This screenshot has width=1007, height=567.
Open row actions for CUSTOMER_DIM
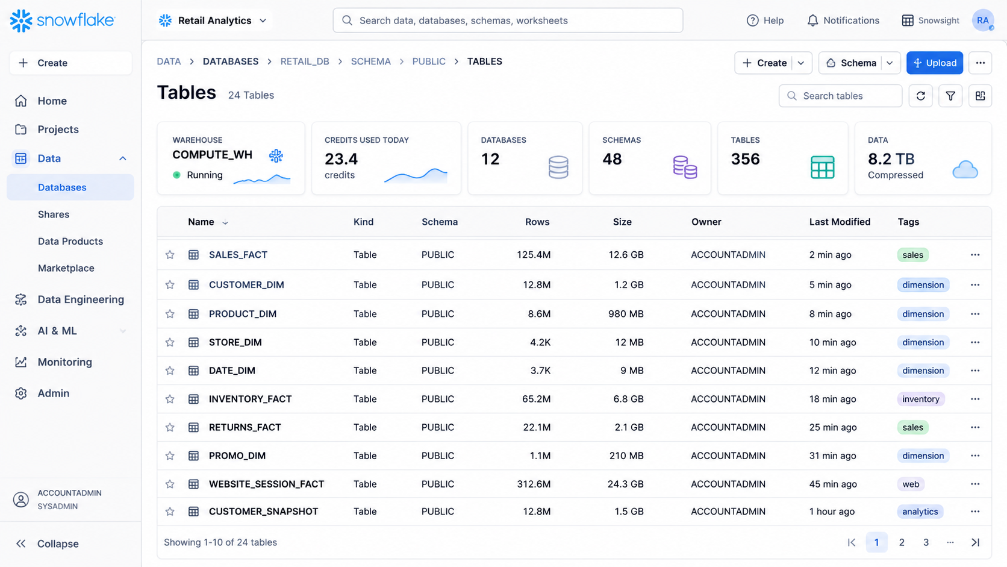(x=975, y=284)
